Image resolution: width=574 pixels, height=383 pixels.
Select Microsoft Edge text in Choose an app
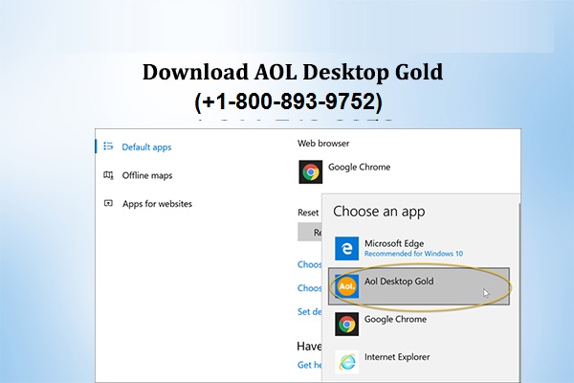393,243
